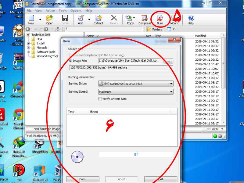Select the TechniSat DVB root node
This screenshot has width=244, height=183.
(41, 35)
